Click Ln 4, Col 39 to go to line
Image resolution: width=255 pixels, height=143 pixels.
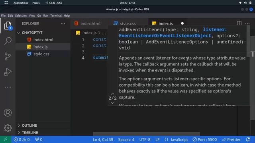[103, 139]
